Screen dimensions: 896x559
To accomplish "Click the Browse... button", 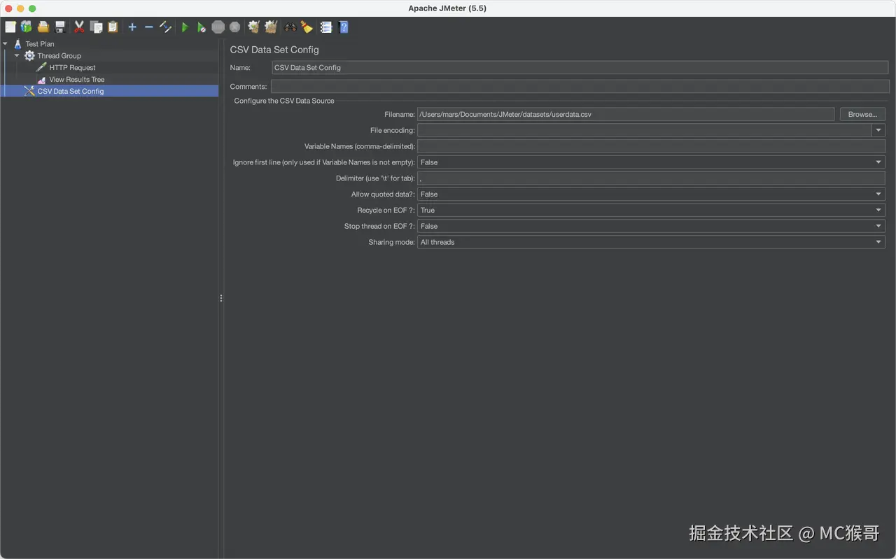I will tap(862, 114).
